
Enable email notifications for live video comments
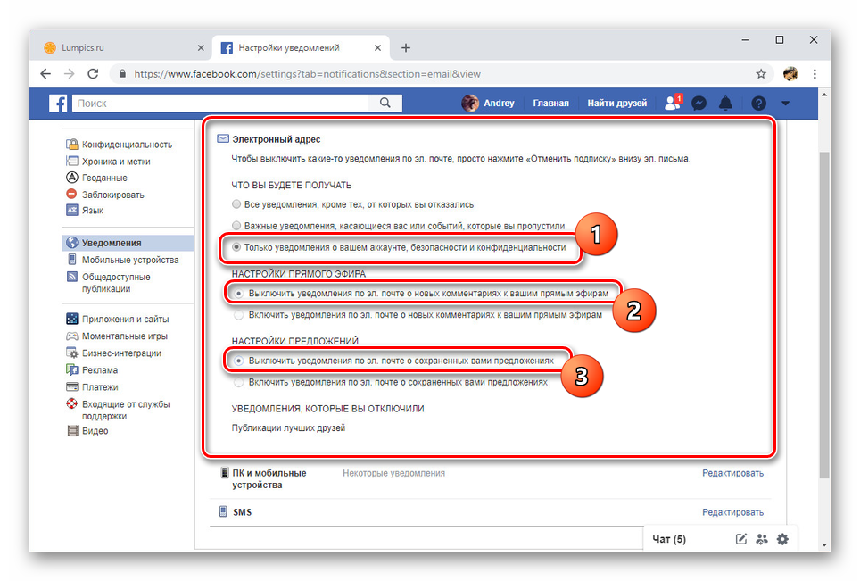[237, 314]
